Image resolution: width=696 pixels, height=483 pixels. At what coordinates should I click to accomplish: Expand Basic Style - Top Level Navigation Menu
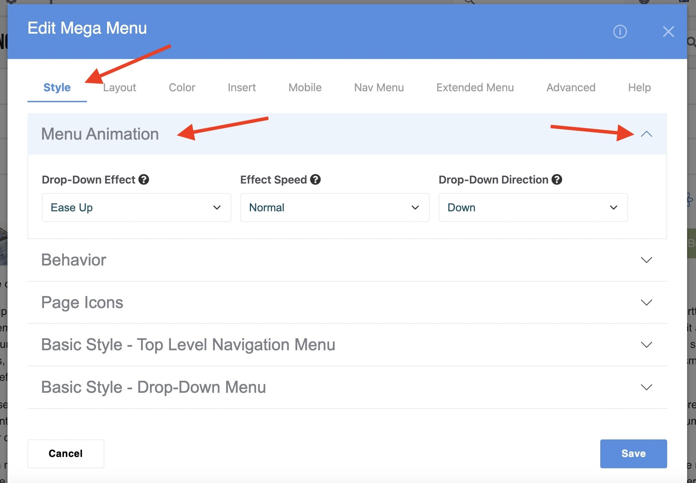(646, 345)
